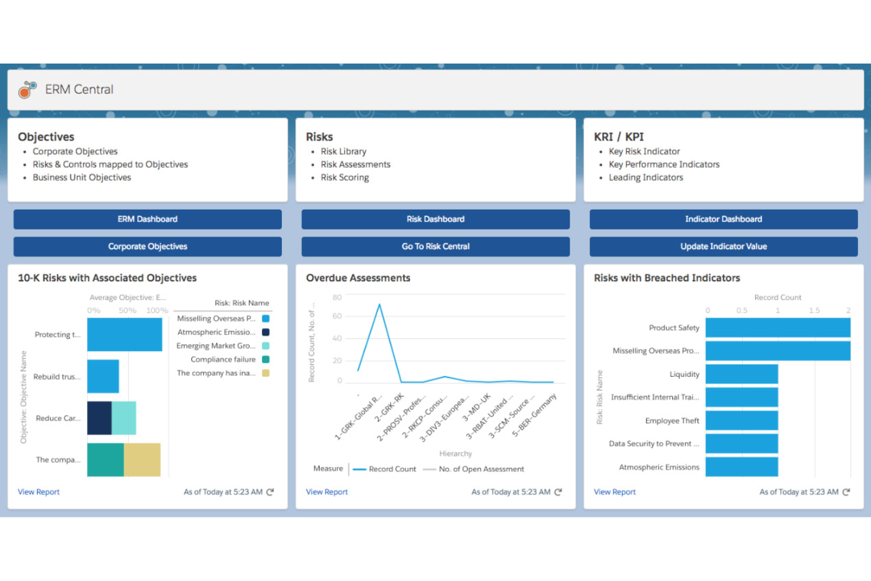Click the ERM Central app logo icon
Viewport: 871px width, 581px height.
tap(26, 89)
